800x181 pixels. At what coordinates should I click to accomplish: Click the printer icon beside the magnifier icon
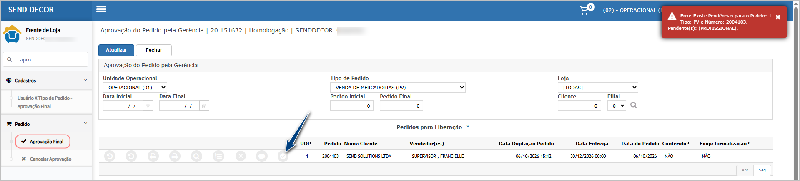pyautogui.click(x=175, y=156)
